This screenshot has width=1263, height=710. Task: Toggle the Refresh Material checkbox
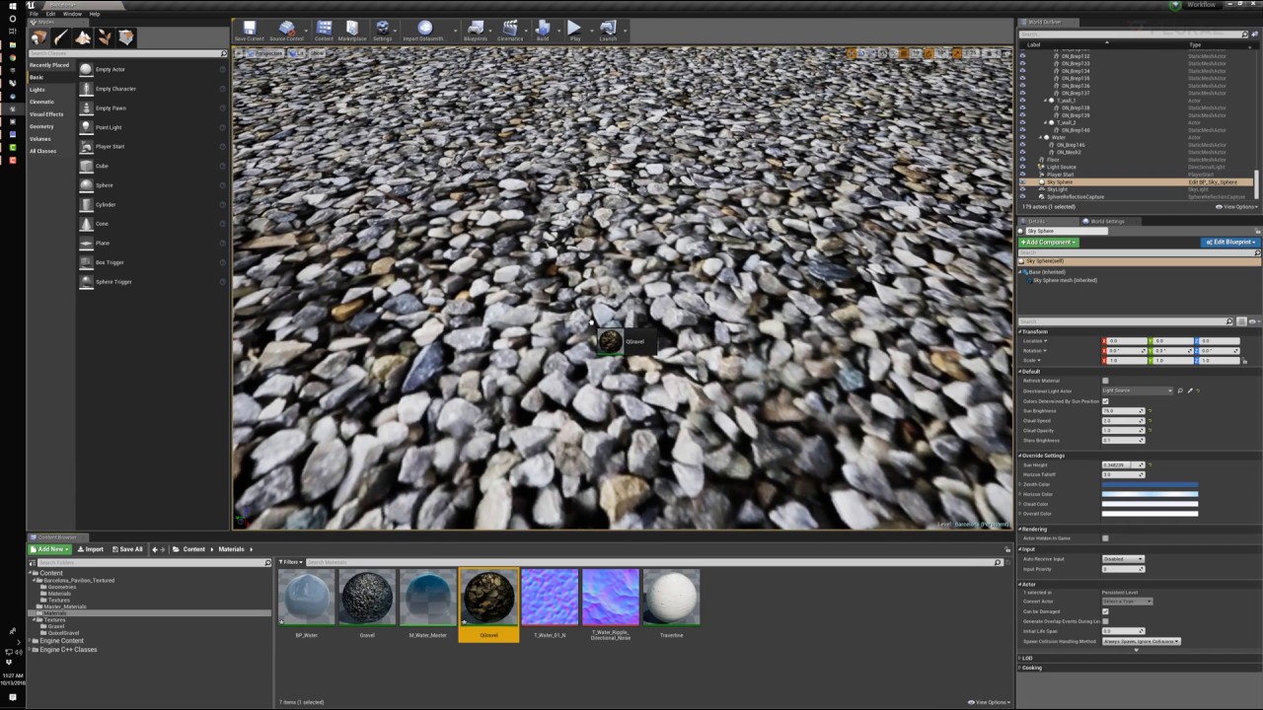(1105, 381)
